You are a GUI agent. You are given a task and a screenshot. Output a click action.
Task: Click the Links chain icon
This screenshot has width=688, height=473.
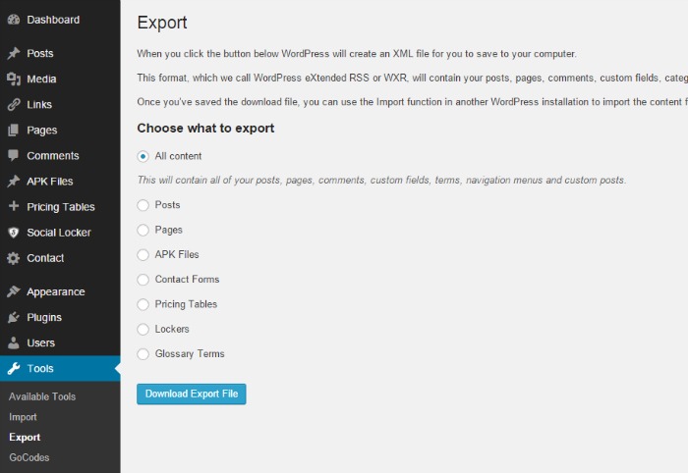point(14,104)
